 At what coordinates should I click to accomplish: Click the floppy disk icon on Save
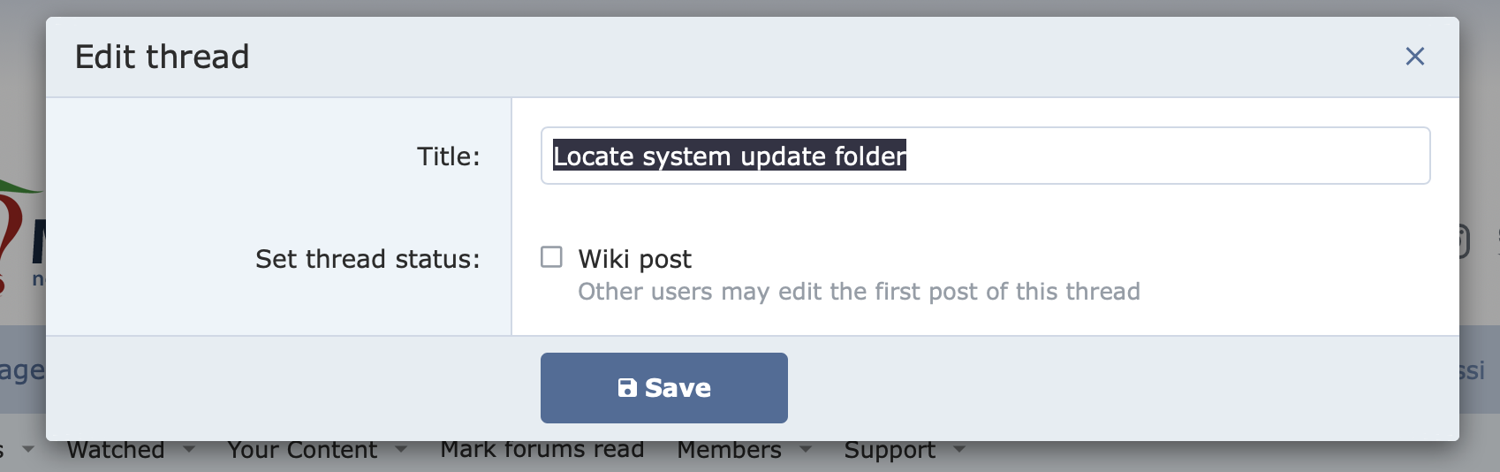coord(627,388)
